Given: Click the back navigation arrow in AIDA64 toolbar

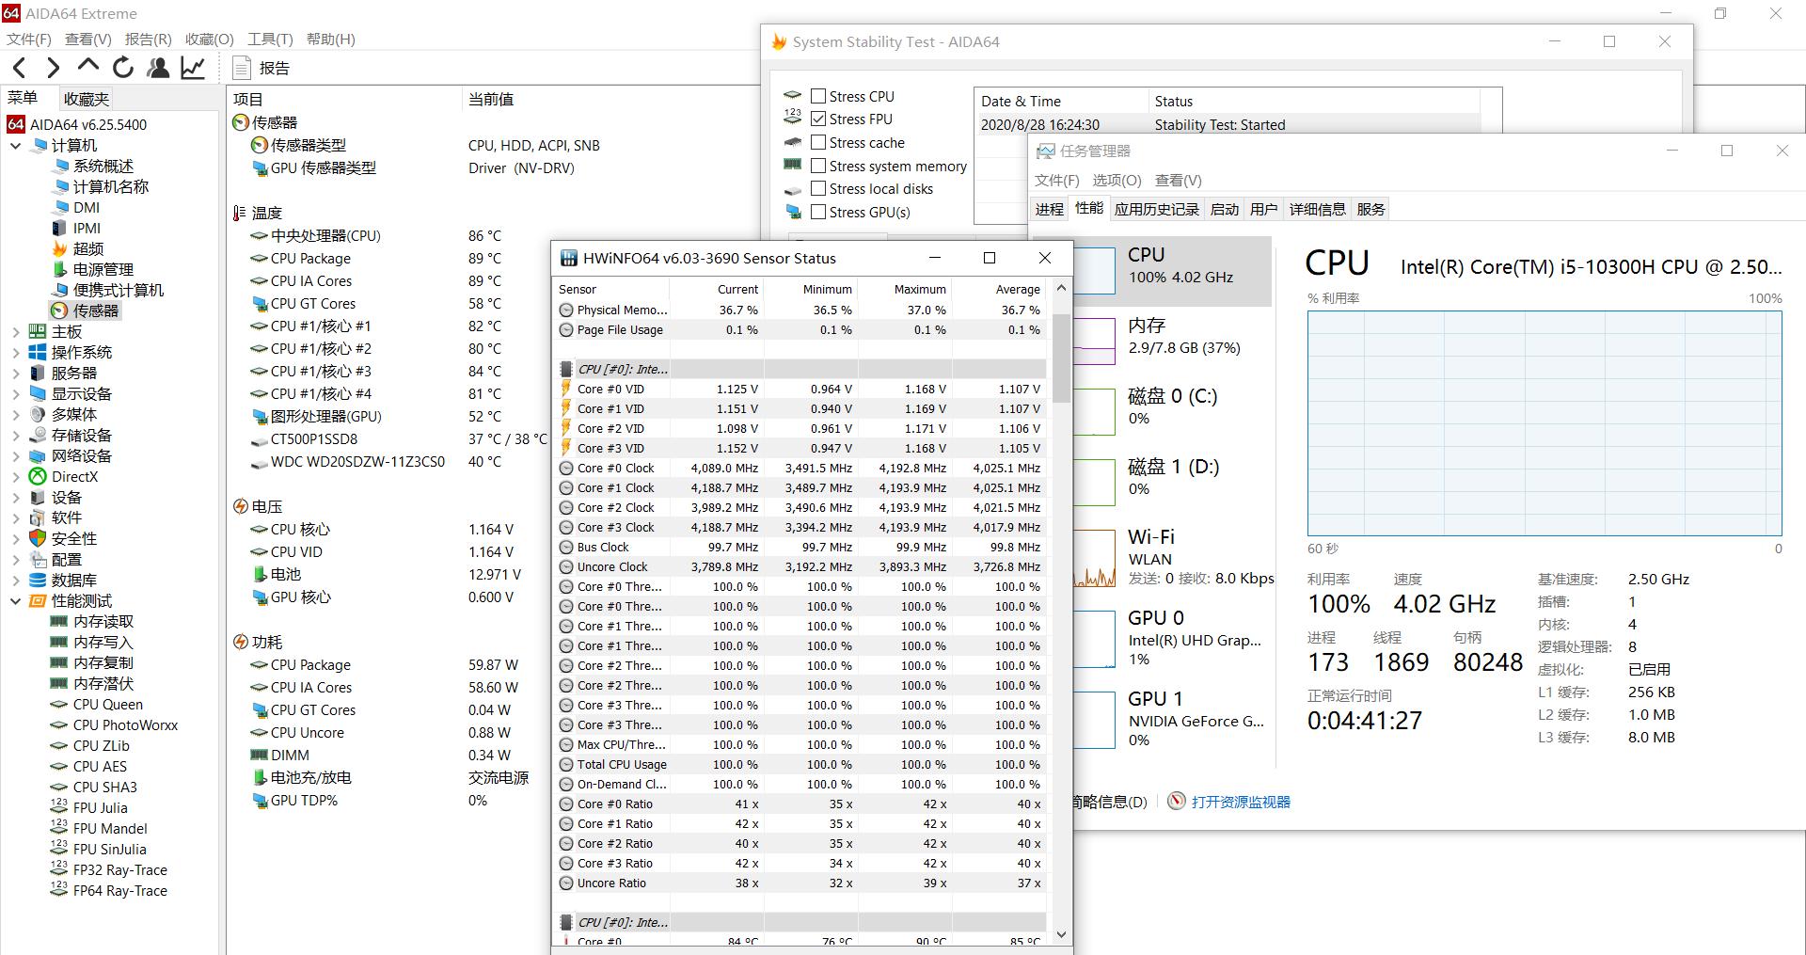Looking at the screenshot, I should pyautogui.click(x=19, y=67).
